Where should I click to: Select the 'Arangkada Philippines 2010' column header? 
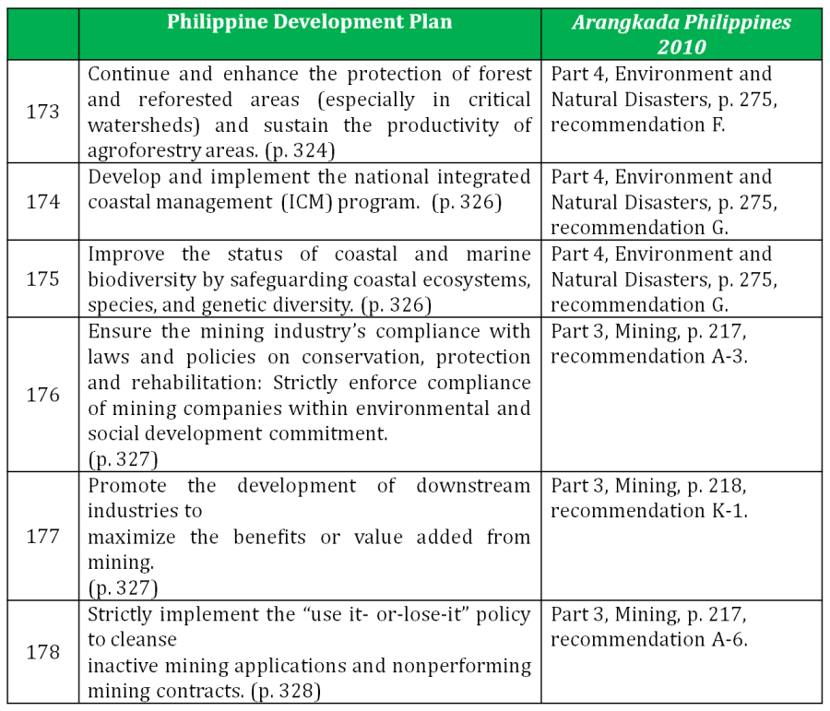click(x=682, y=33)
